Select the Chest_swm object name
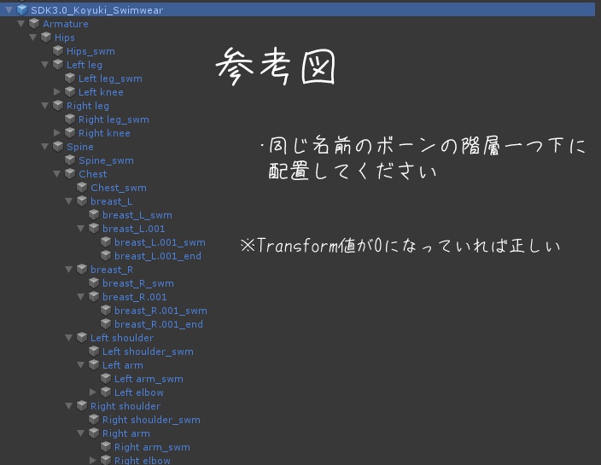 (119, 188)
